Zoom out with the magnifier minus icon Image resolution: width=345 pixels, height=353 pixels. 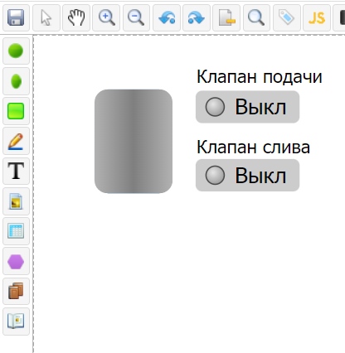coord(136,17)
